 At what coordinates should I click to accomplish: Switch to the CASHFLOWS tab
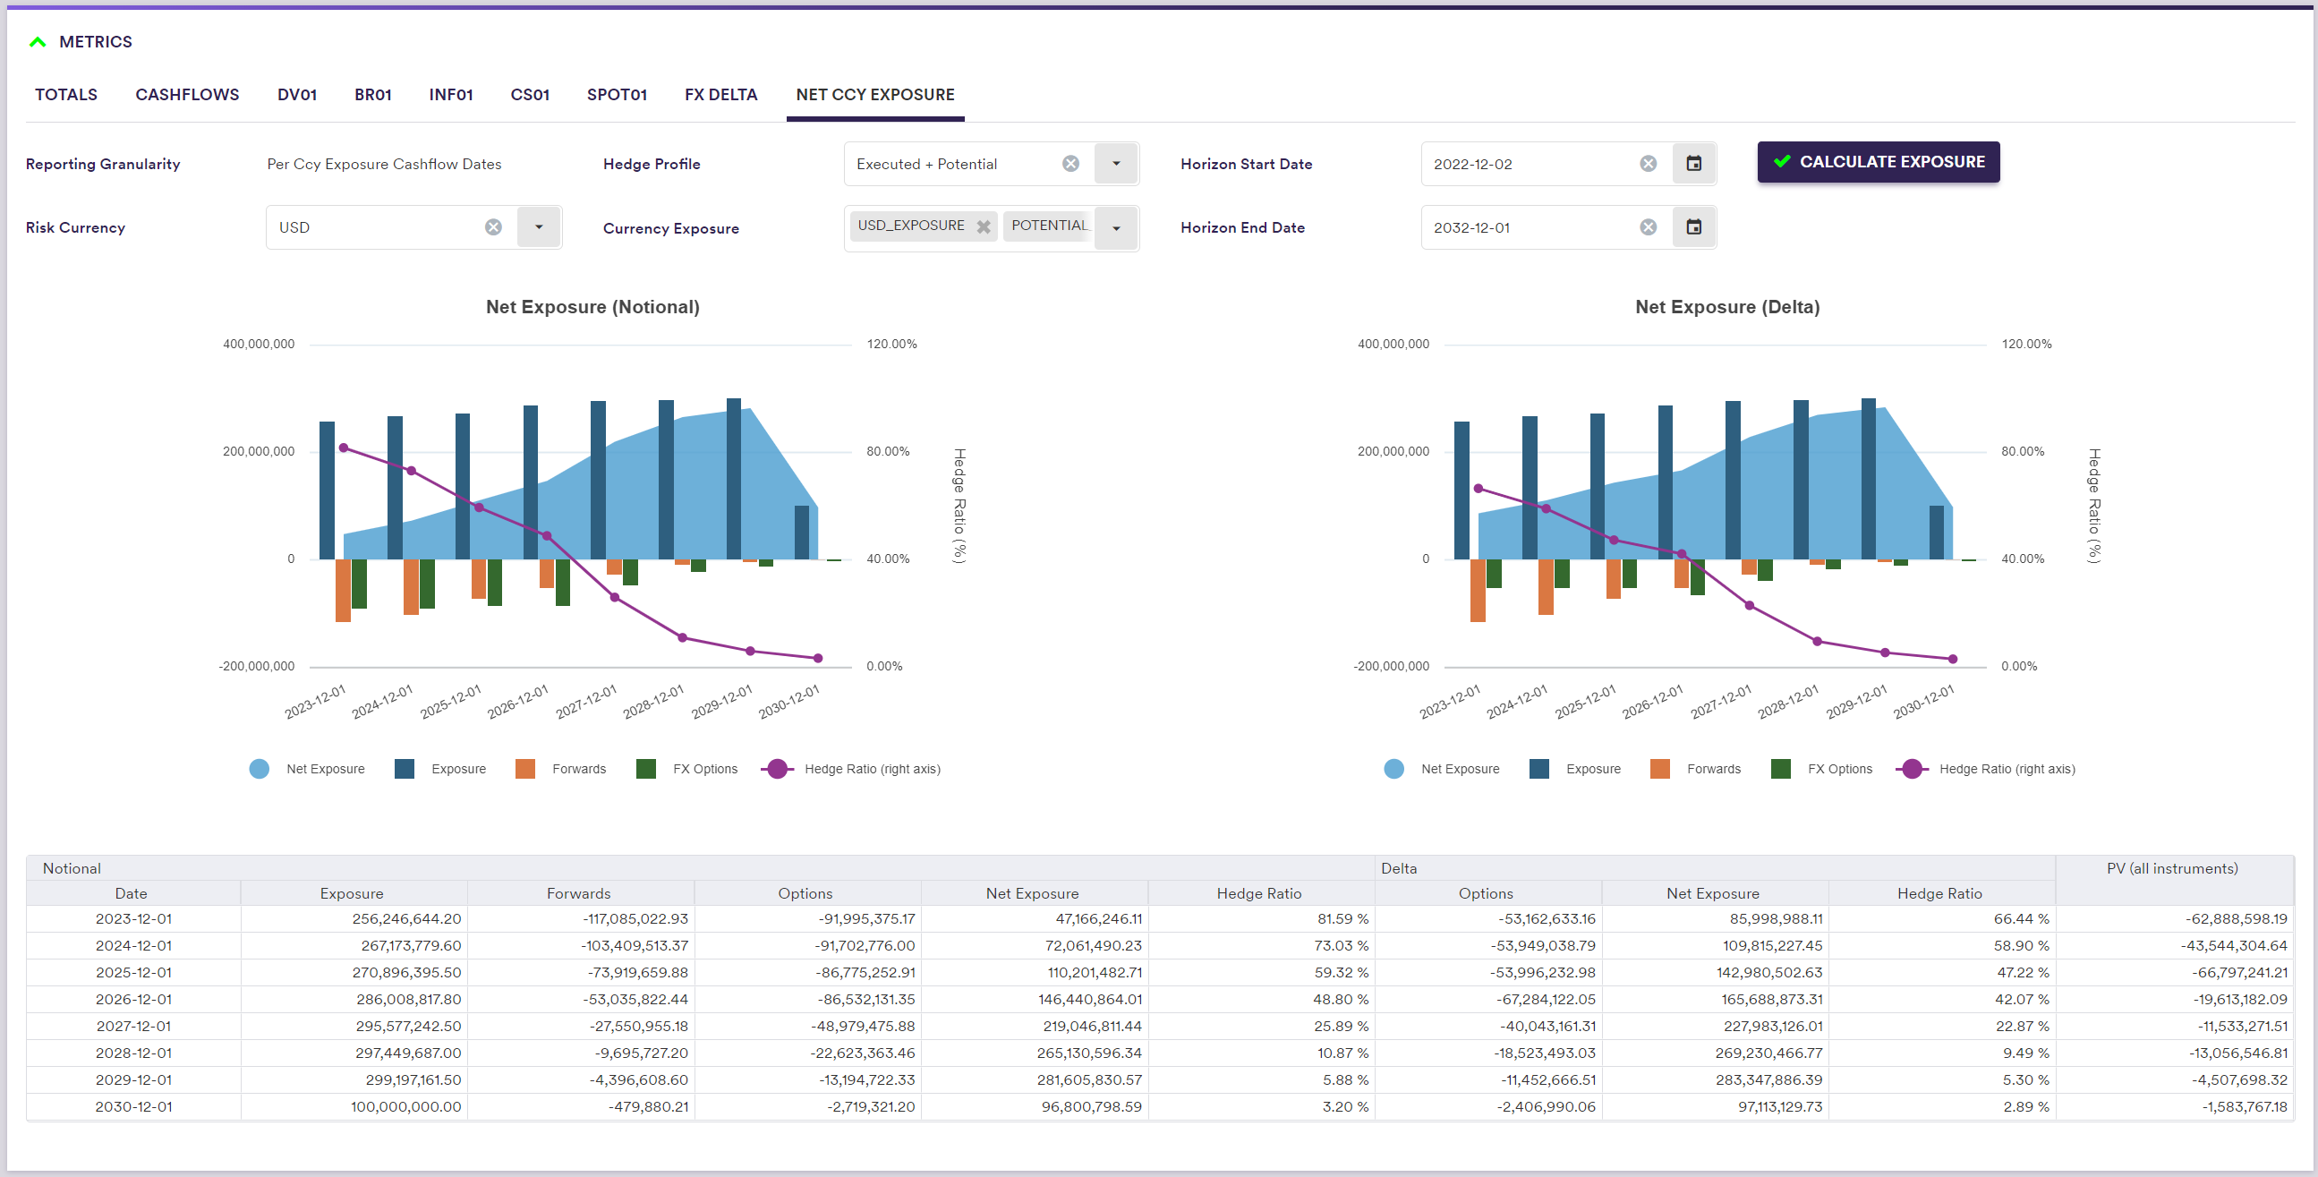tap(187, 95)
